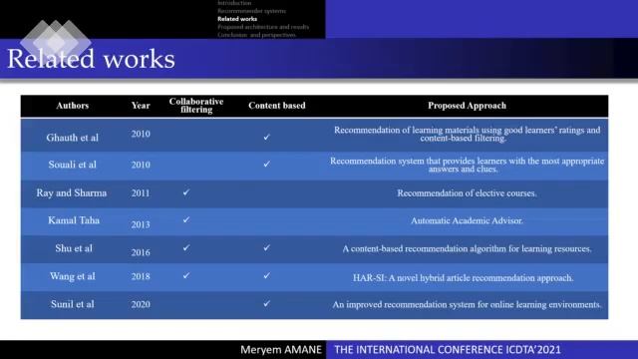The height and width of the screenshot is (359, 638).
Task: Click the 'Proposed Approach' column header
Action: (467, 106)
